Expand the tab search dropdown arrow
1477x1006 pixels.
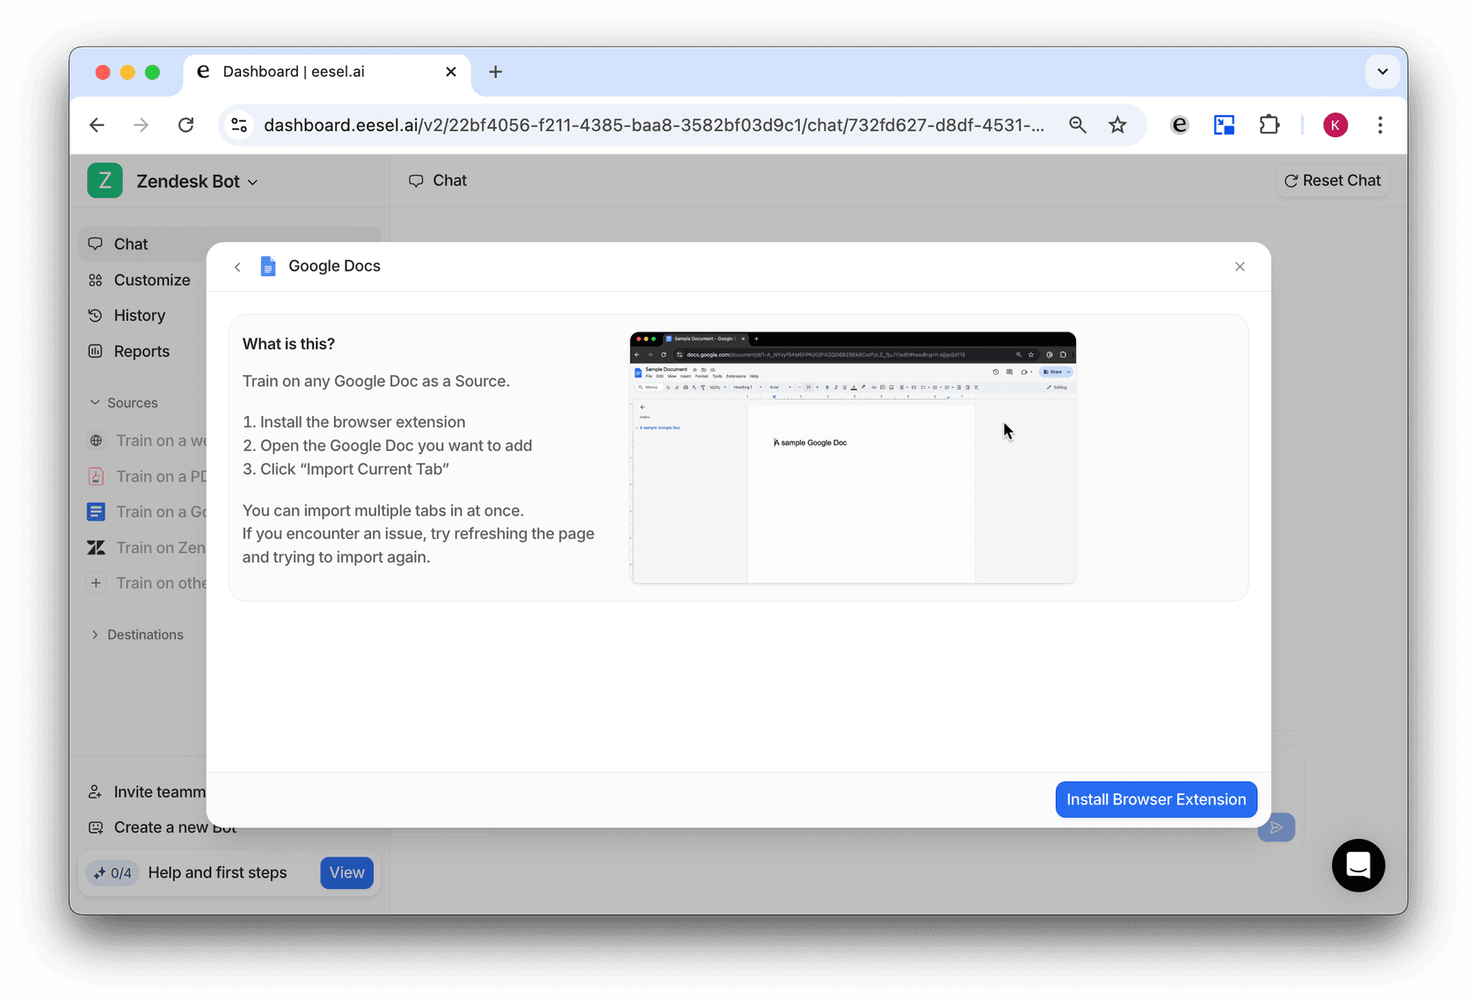pos(1382,72)
